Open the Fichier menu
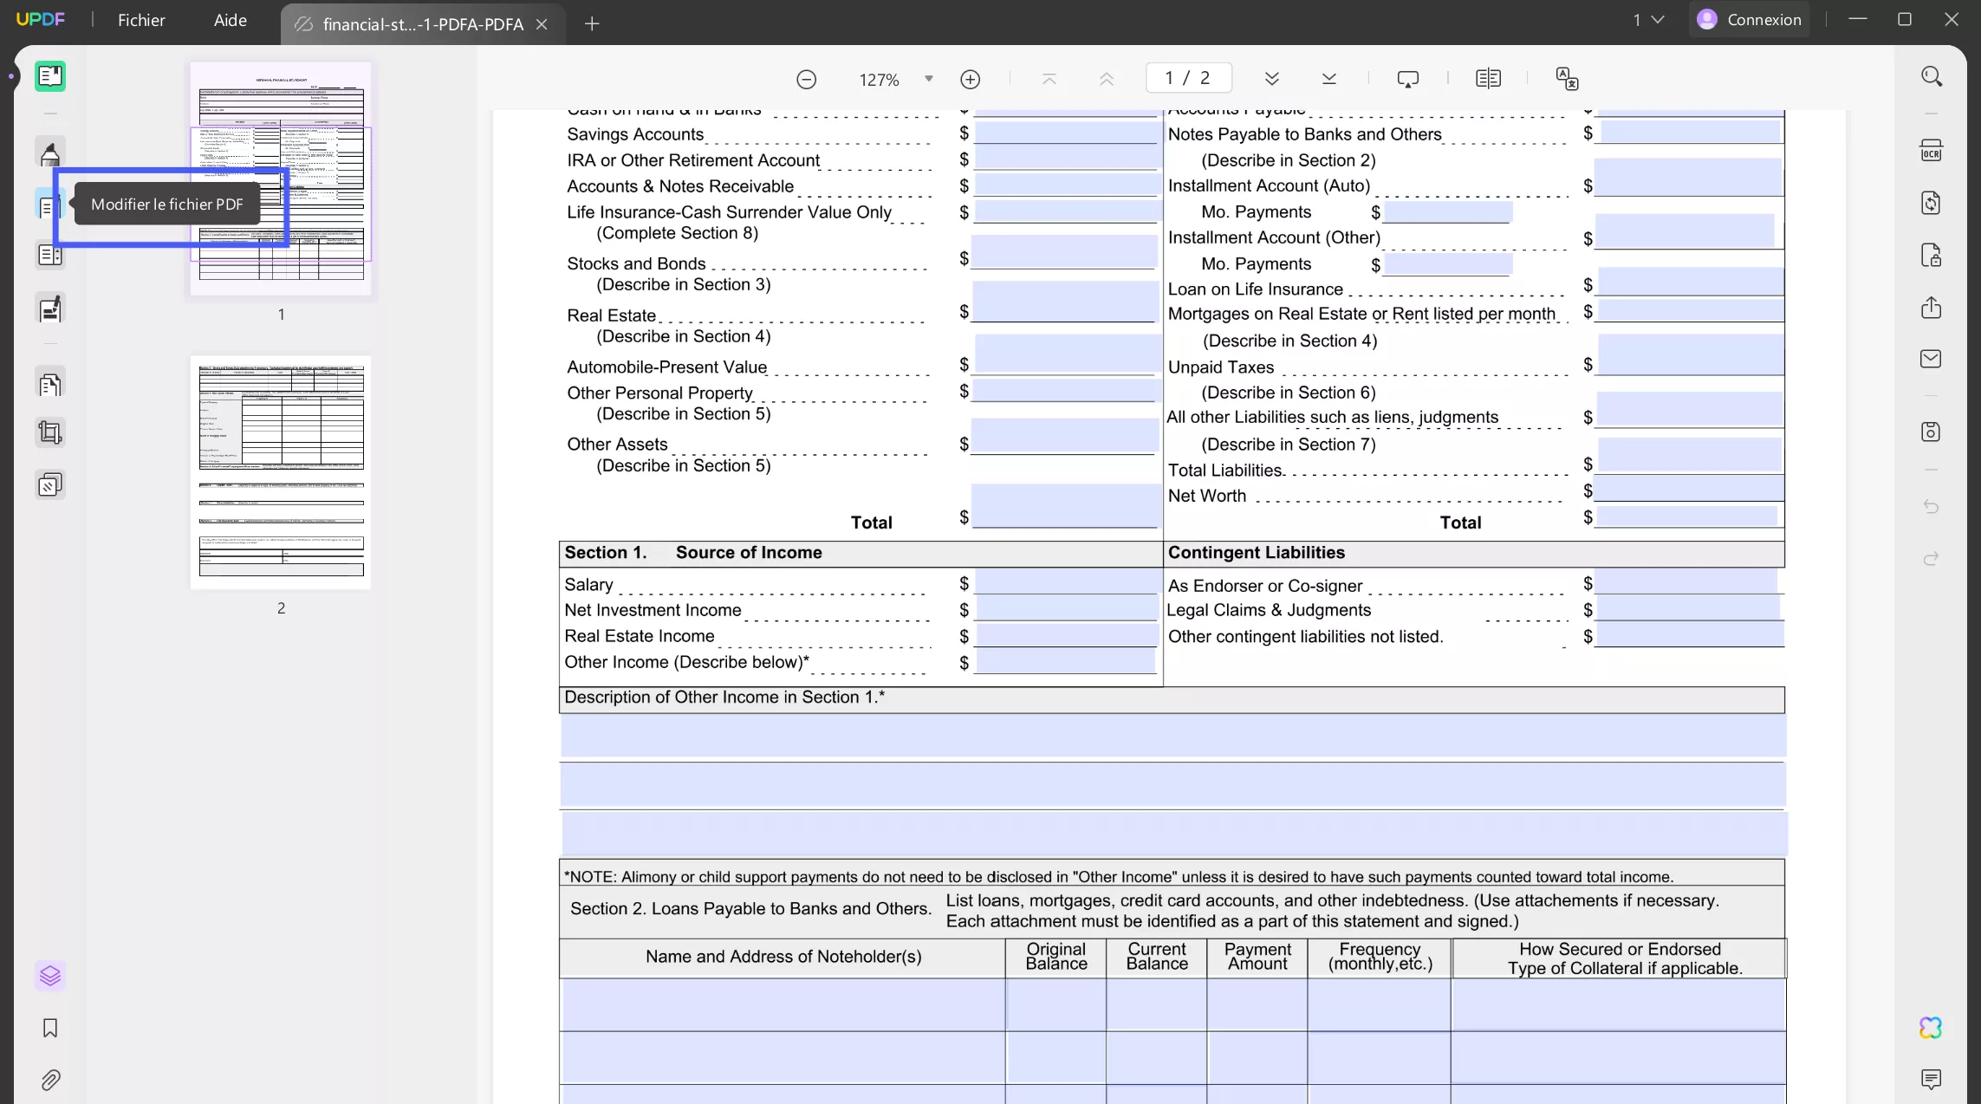Screen dimensions: 1981x1104 click(x=141, y=20)
